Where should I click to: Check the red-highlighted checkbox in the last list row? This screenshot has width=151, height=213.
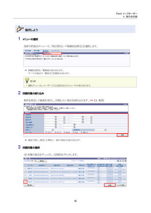[25, 182]
